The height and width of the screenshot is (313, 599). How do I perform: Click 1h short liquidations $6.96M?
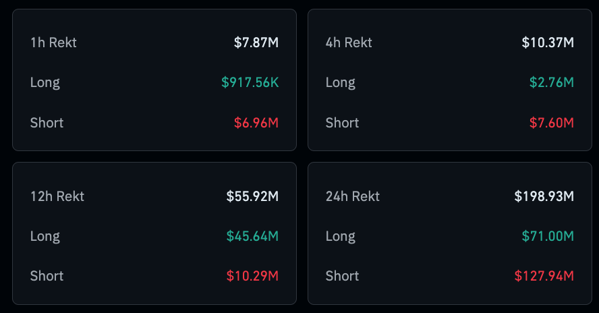[256, 123]
